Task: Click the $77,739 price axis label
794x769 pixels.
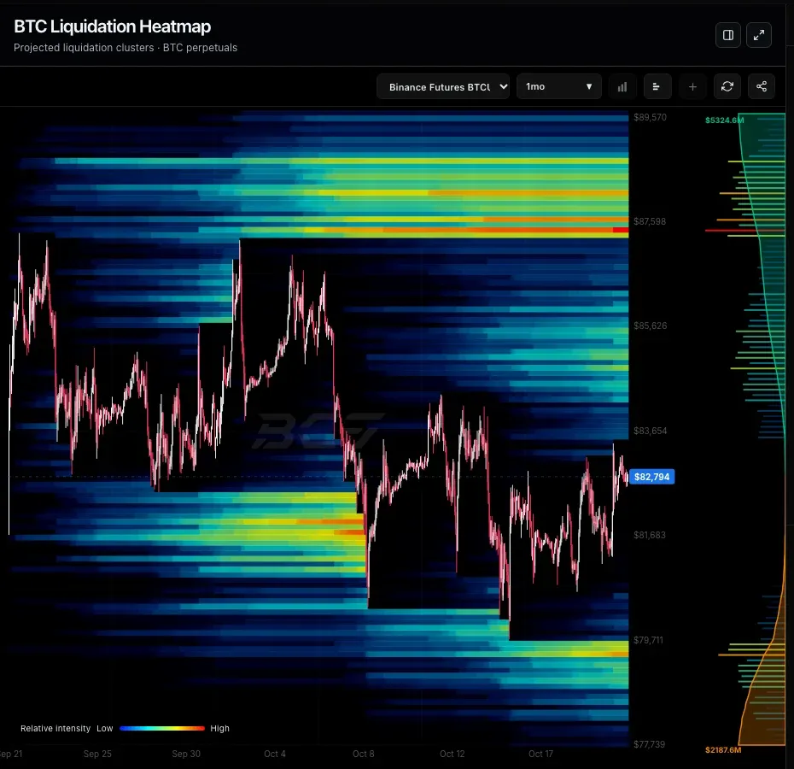Action: [x=649, y=745]
